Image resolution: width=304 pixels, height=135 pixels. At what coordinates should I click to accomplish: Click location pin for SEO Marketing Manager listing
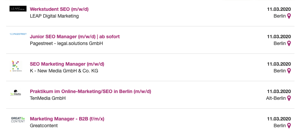[x=289, y=71]
